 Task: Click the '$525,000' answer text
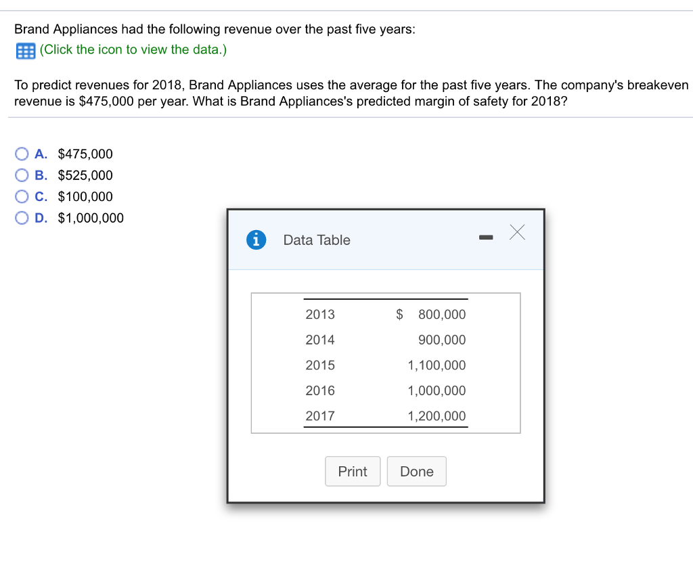coord(85,175)
